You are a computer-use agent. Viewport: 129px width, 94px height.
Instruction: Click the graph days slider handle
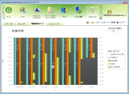point(114,31)
